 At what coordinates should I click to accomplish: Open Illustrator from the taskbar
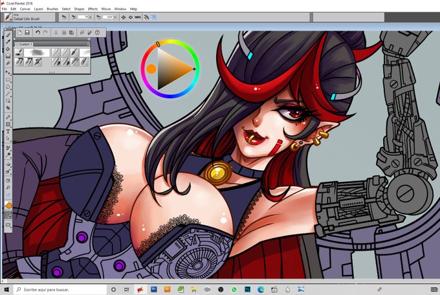pyautogui.click(x=167, y=289)
